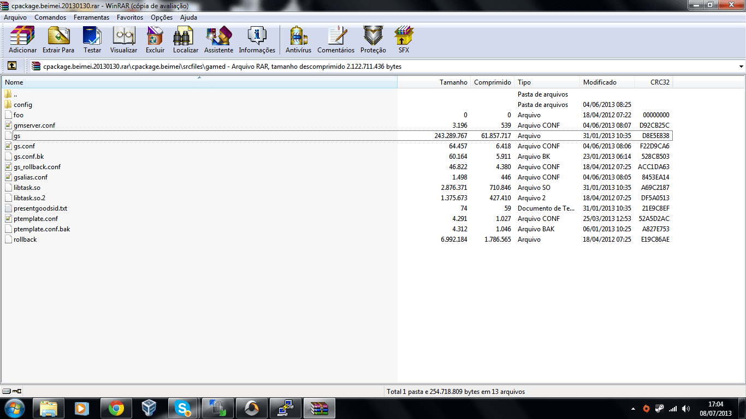Click the Extrair Para toolbar icon
Image resolution: width=746 pixels, height=419 pixels.
coord(58,37)
